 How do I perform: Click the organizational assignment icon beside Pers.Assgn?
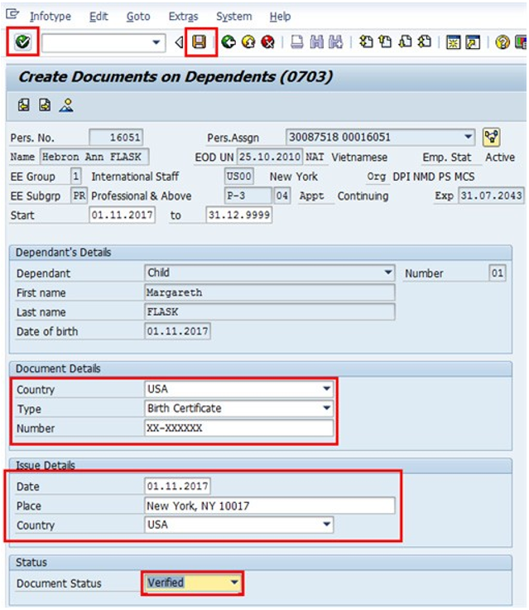pyautogui.click(x=491, y=138)
